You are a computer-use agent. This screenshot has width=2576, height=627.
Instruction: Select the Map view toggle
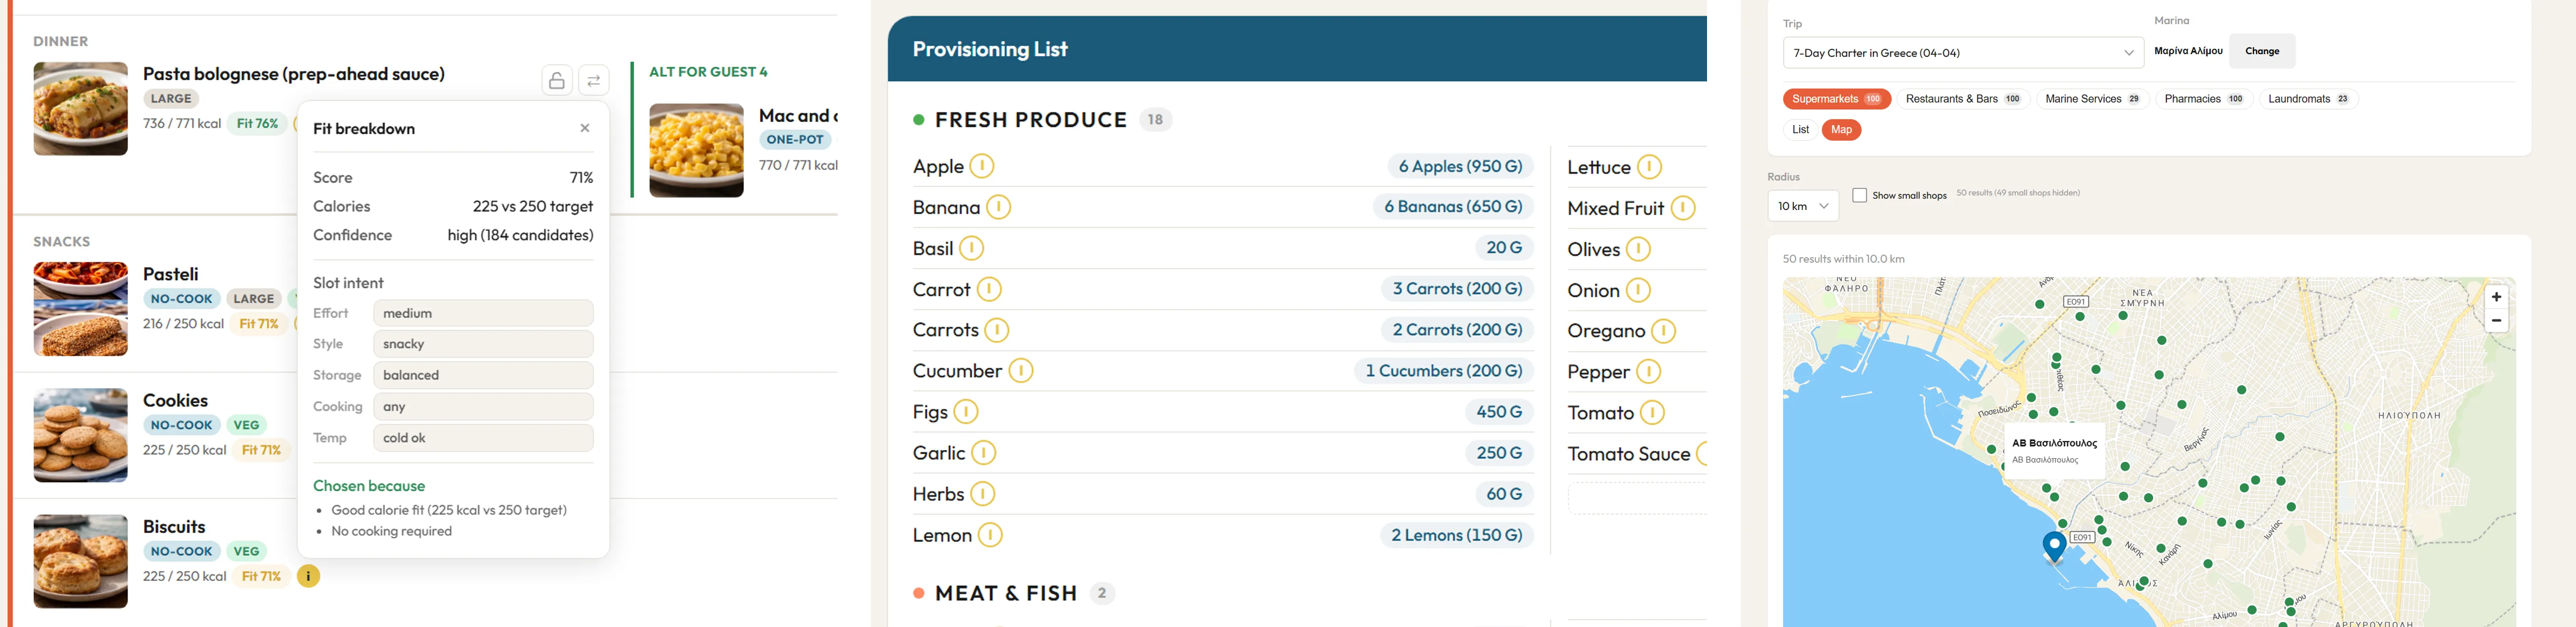coord(1841,130)
